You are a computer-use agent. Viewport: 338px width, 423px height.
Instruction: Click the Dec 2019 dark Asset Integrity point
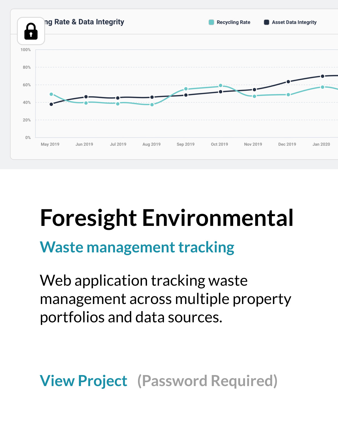coord(288,82)
